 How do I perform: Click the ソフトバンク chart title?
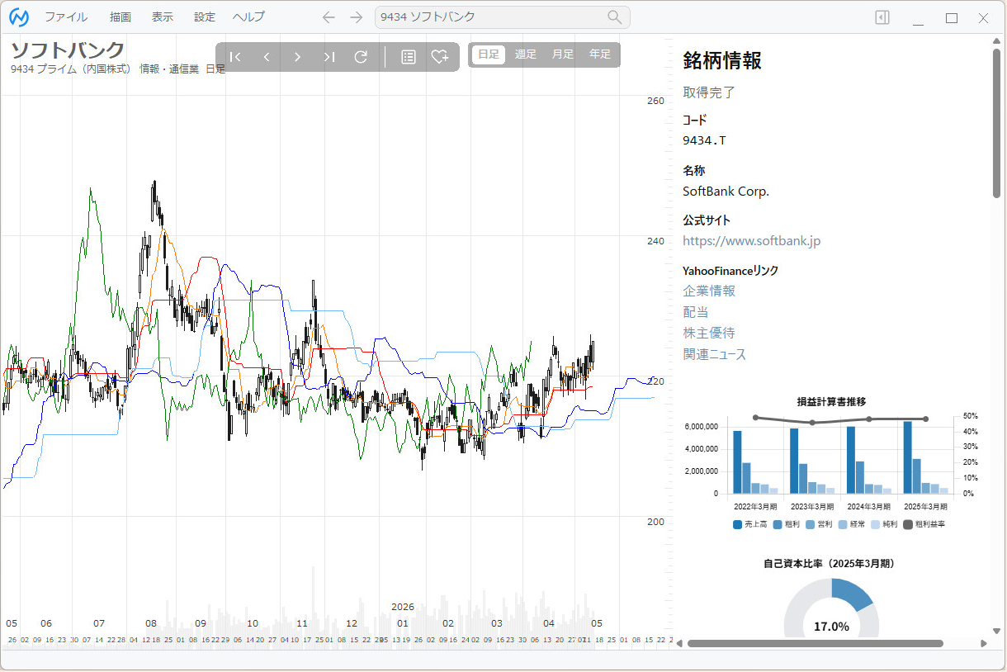pos(68,50)
